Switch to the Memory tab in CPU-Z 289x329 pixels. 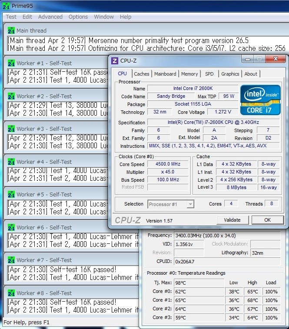pos(189,74)
